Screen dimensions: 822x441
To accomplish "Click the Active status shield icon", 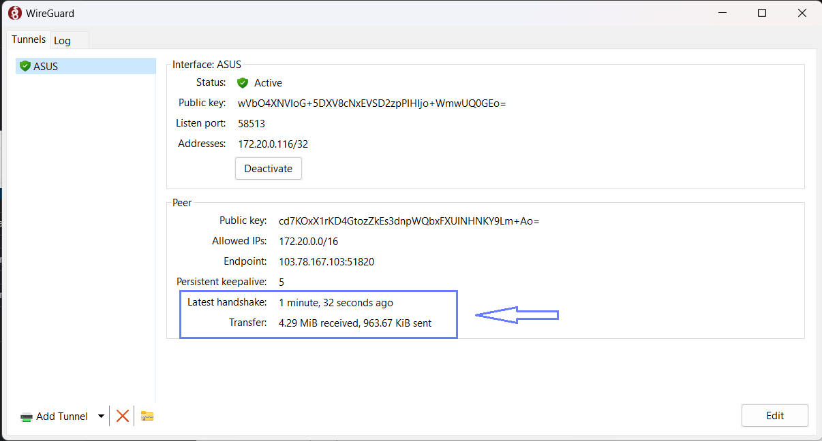I will (243, 83).
